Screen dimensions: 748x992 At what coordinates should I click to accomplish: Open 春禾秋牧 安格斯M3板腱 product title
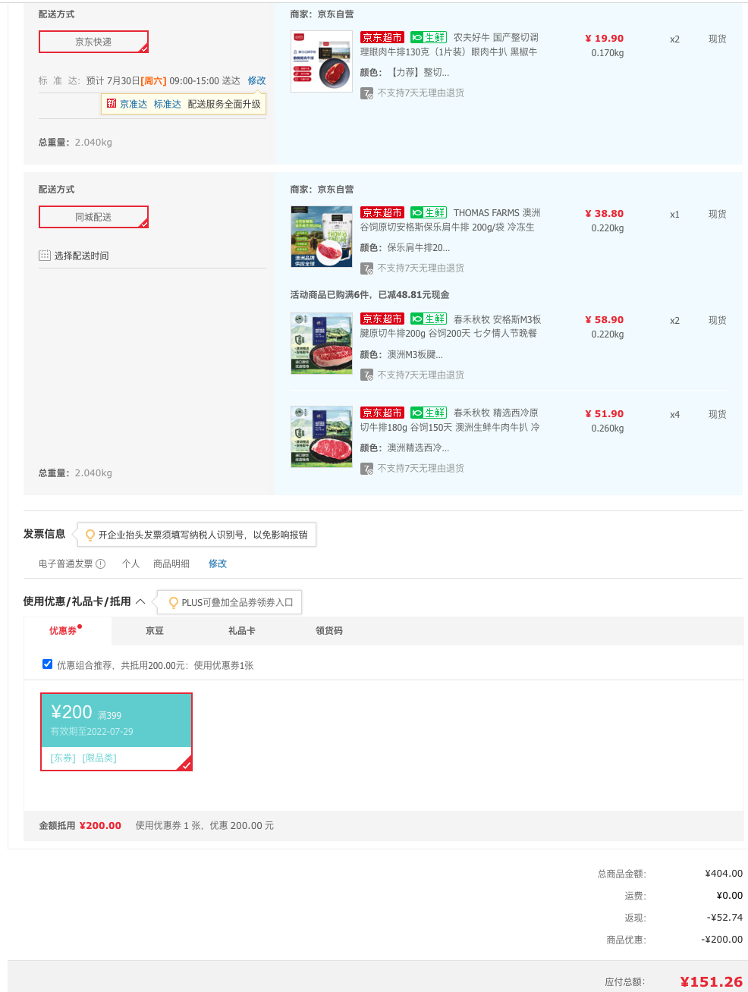point(451,326)
